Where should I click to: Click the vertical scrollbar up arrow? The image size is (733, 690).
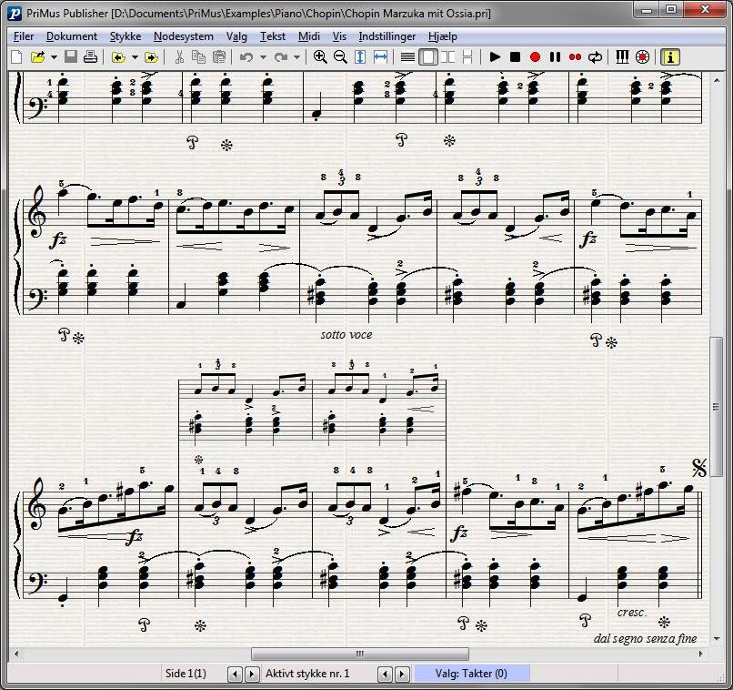(717, 80)
